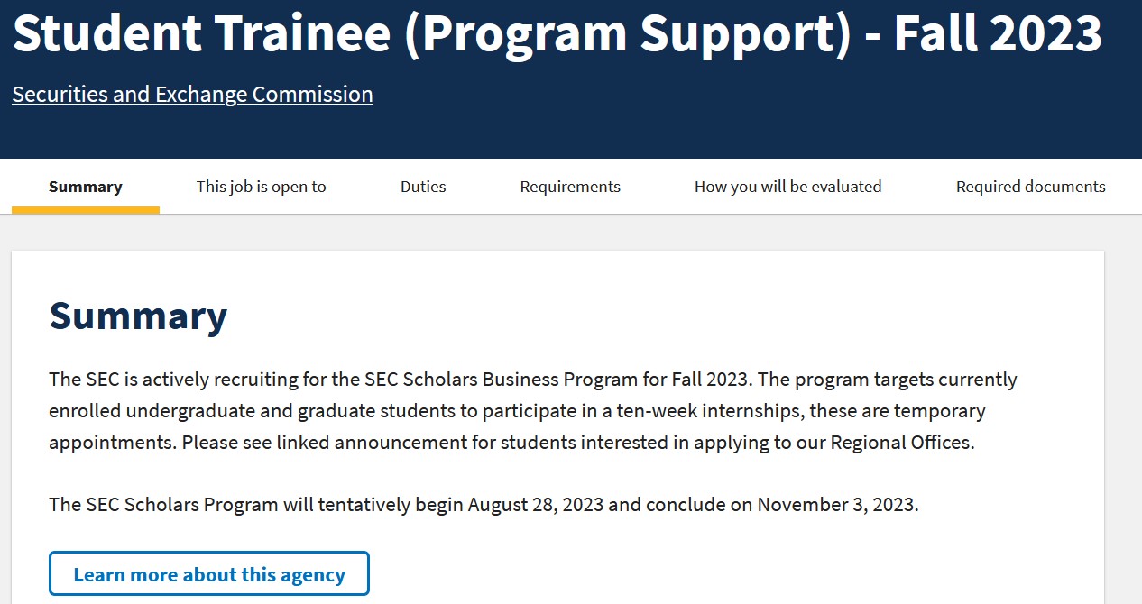Select the Summary tab
The width and height of the screenshot is (1142, 604).
tap(86, 187)
